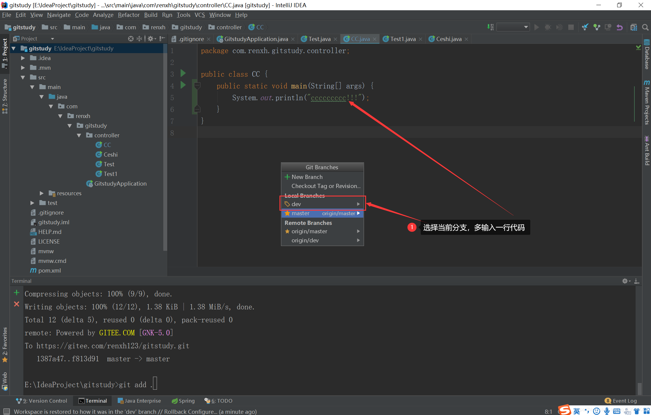The image size is (651, 415).
Task: Open the Refactor menu
Action: pyautogui.click(x=129, y=15)
